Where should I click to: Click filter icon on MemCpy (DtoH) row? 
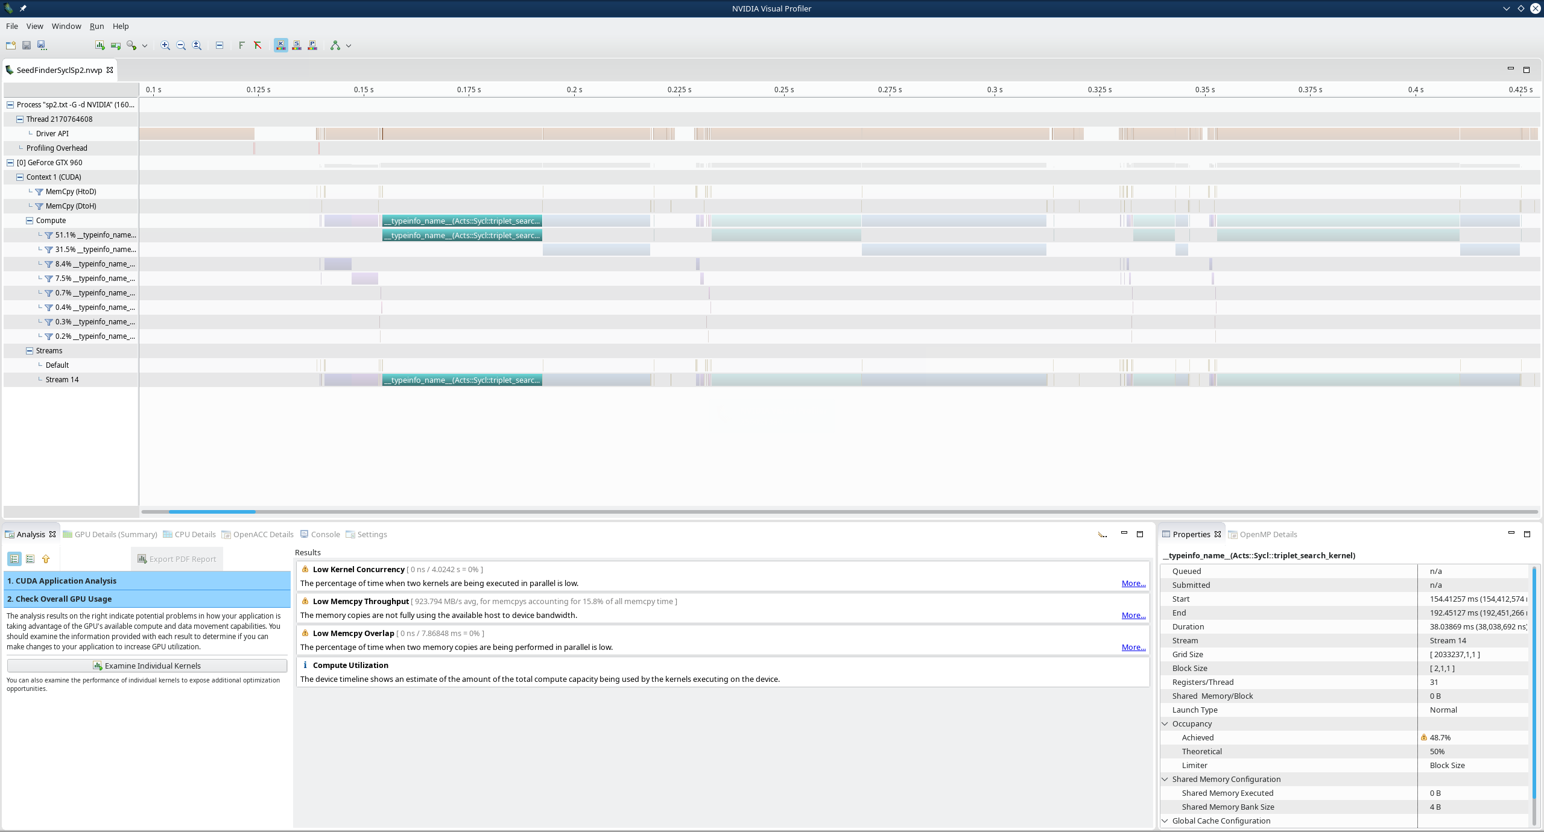tap(39, 206)
